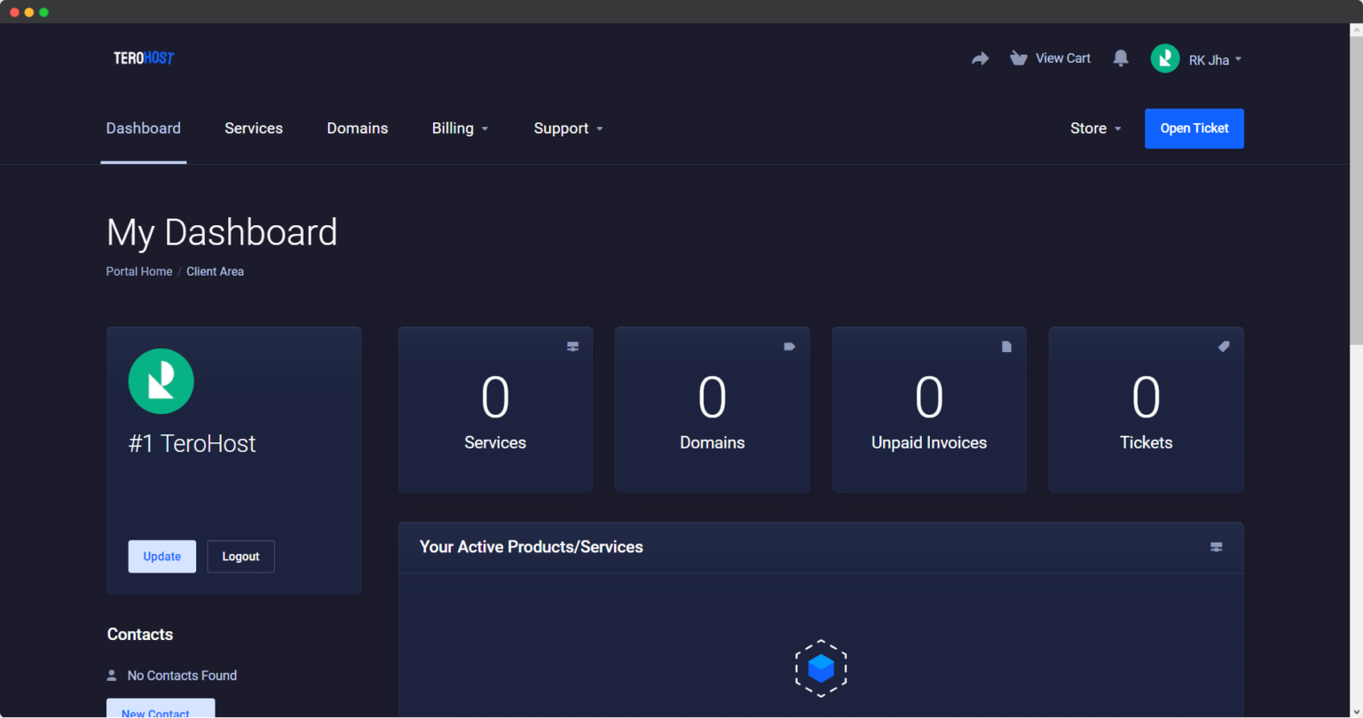Screen dimensions: 1363x718
Task: Select the Domains navigation item
Action: pyautogui.click(x=358, y=129)
